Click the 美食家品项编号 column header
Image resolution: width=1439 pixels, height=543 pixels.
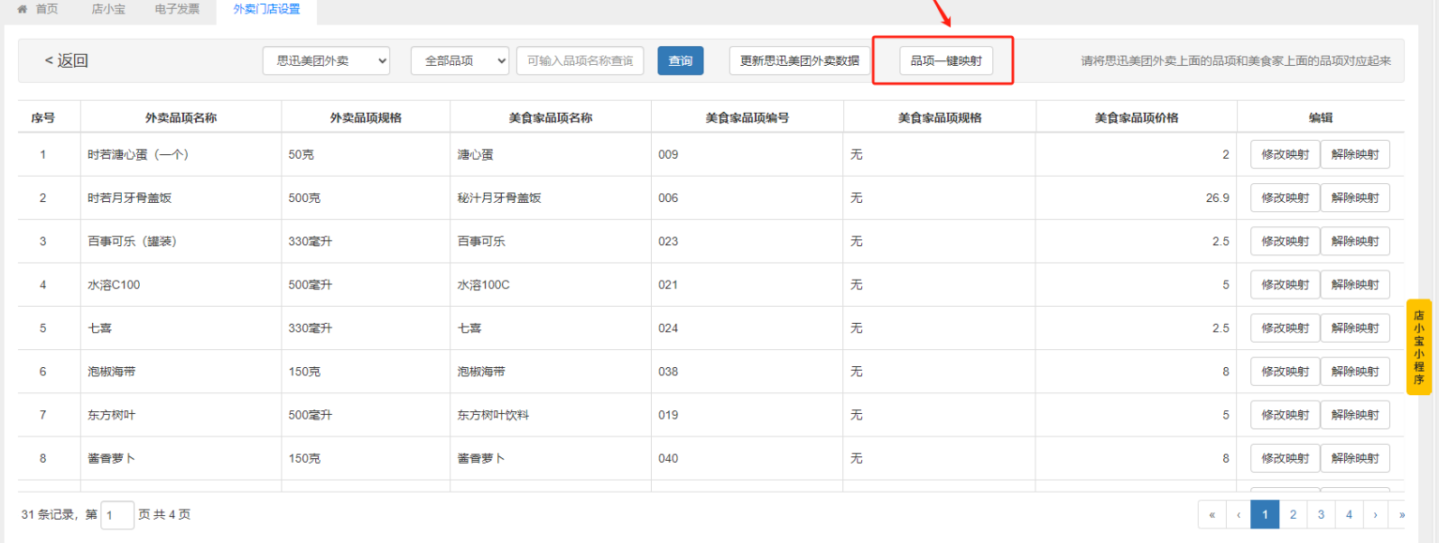(747, 117)
